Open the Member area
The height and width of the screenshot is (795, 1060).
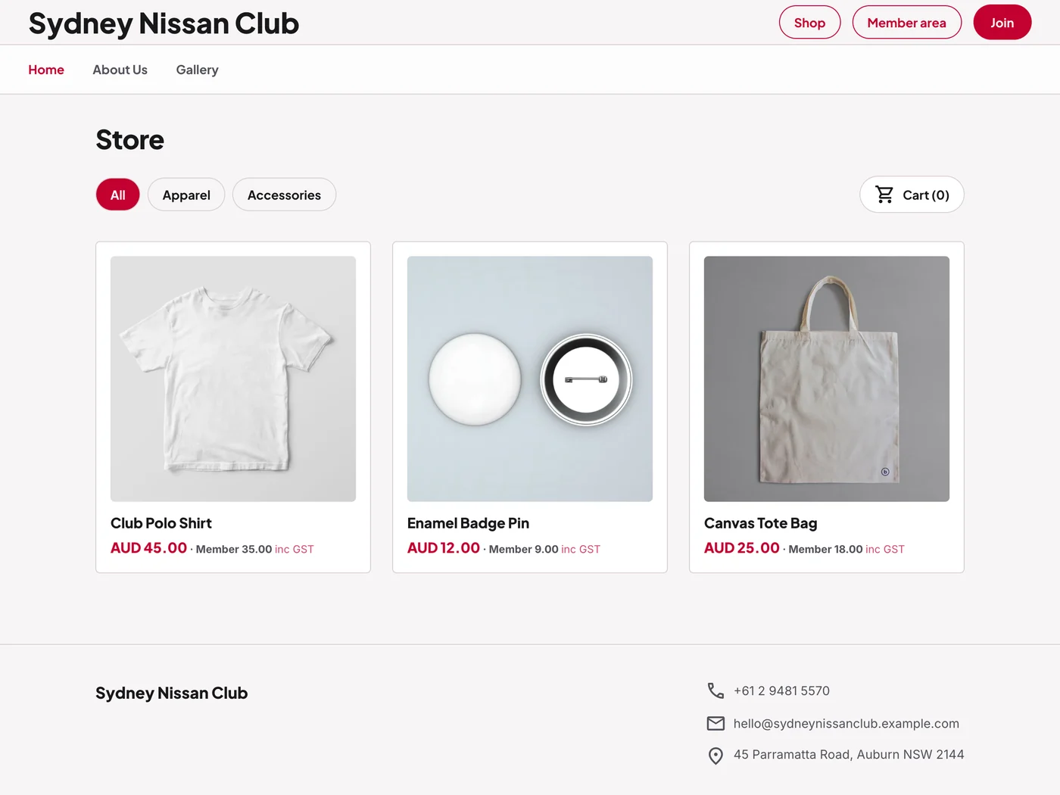pos(906,23)
